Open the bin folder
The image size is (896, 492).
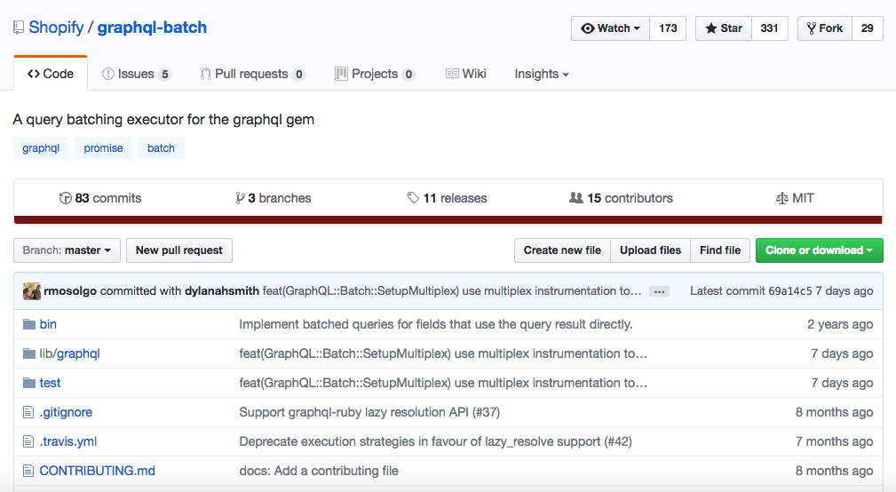pos(48,324)
